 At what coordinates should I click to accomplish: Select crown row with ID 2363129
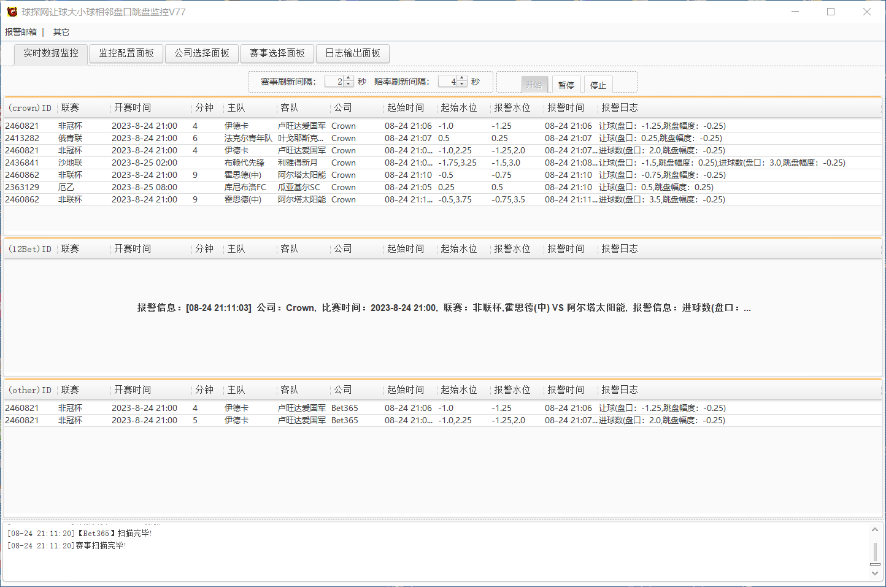[442, 187]
